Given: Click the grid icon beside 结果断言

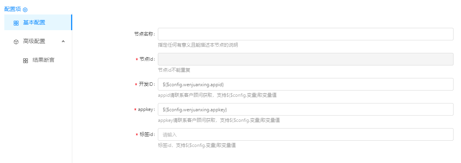Looking at the screenshot, I should 26,61.
